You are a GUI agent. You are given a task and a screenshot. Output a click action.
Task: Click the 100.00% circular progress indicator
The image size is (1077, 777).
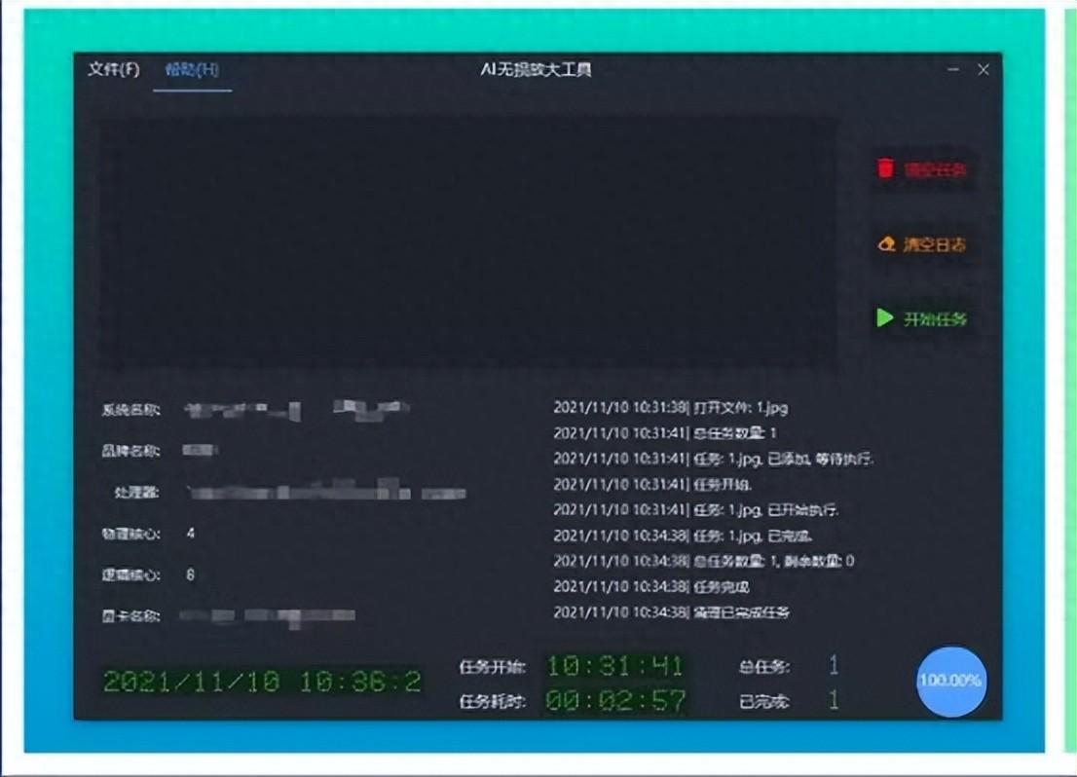coord(949,681)
